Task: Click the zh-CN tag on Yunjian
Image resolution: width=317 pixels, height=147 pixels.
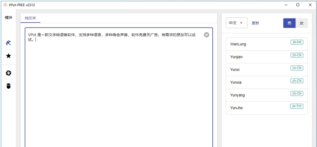Action: [x=297, y=55]
